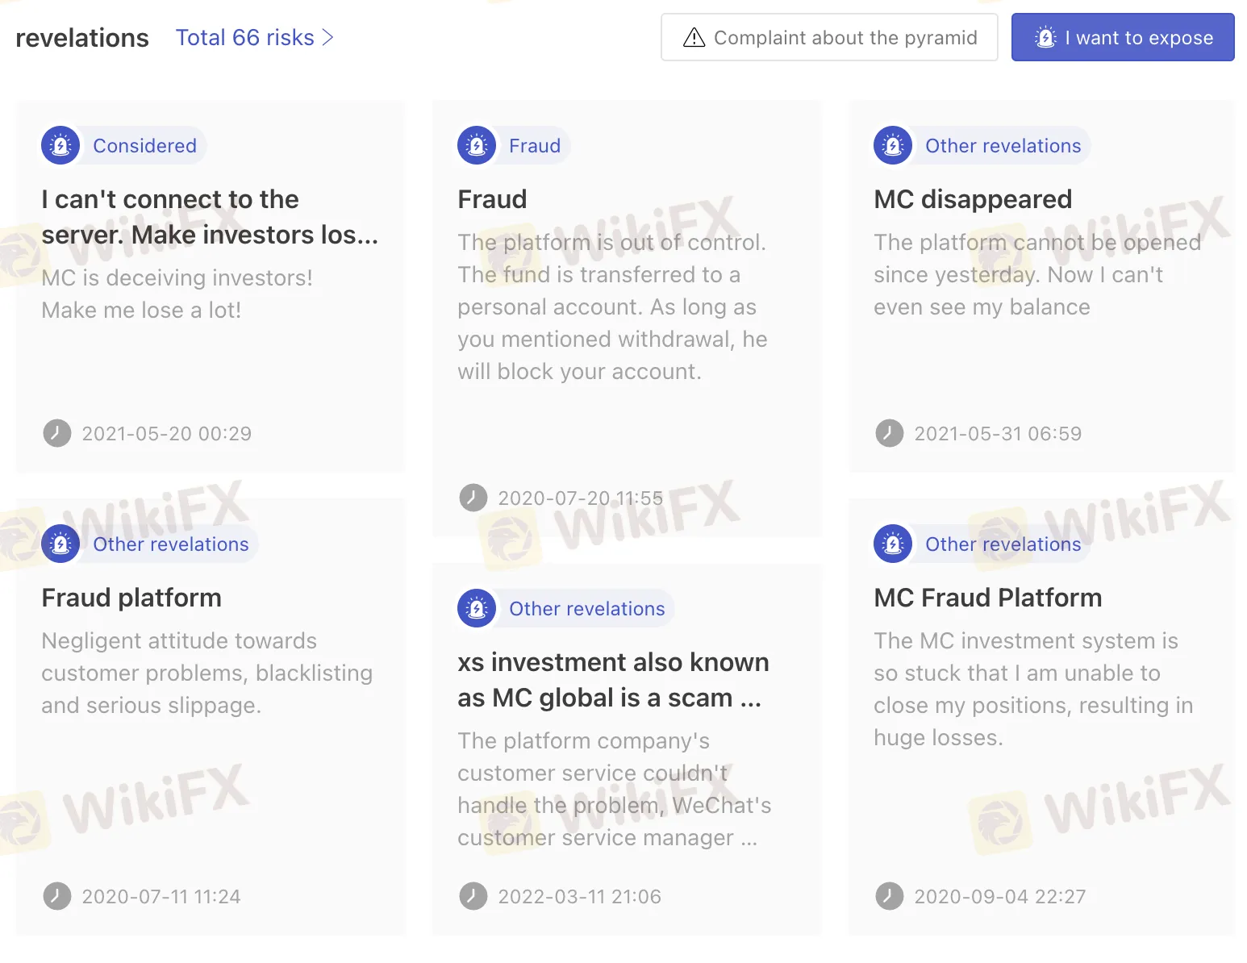This screenshot has width=1247, height=963.
Task: Open the MC disappeared revelation title
Action: 973,199
